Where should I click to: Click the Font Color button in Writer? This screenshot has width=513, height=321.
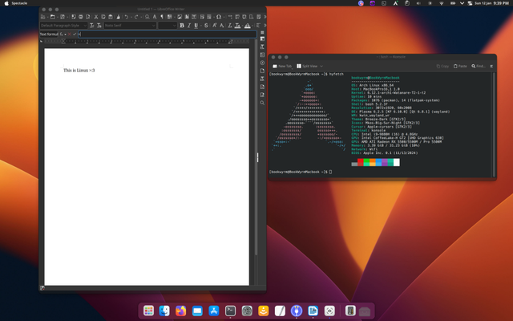pos(238,25)
